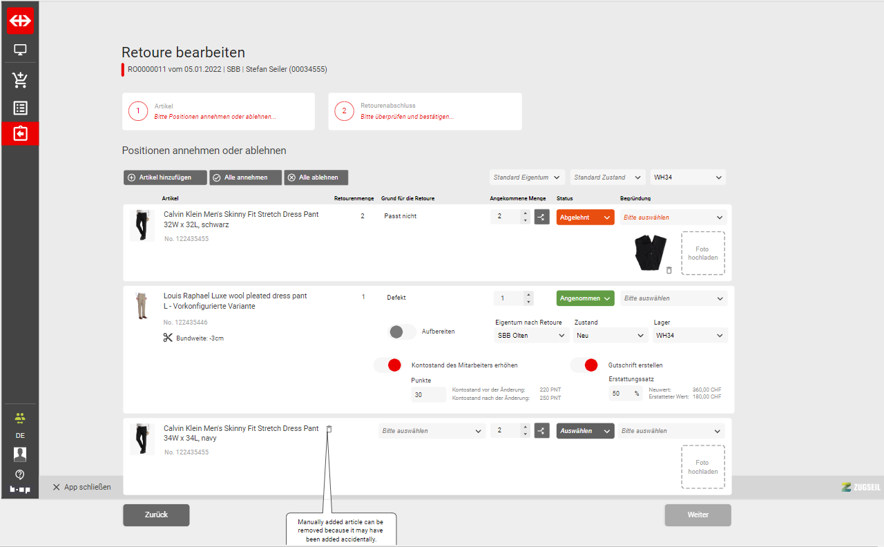884x547 pixels.
Task: Click the thumbnail of the 32W x 32L schwarz pant
Action: pos(142,226)
